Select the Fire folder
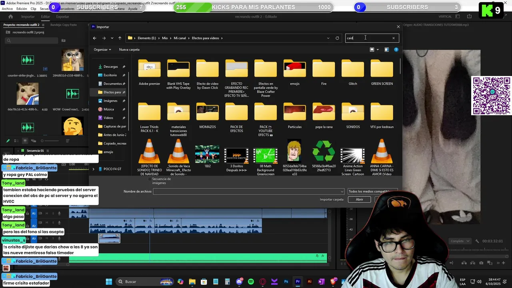 tap(324, 72)
